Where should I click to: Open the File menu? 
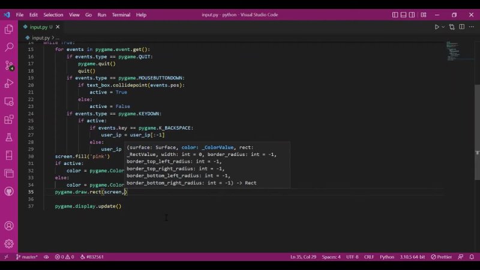[20, 14]
